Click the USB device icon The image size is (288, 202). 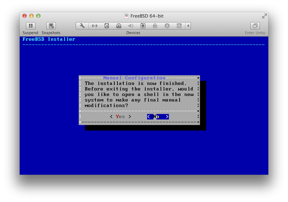(x=155, y=26)
